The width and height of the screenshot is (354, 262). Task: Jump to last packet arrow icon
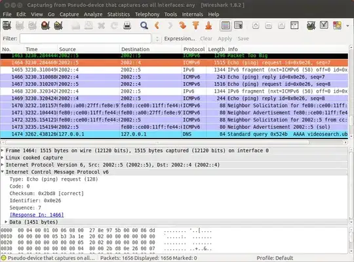208,26
